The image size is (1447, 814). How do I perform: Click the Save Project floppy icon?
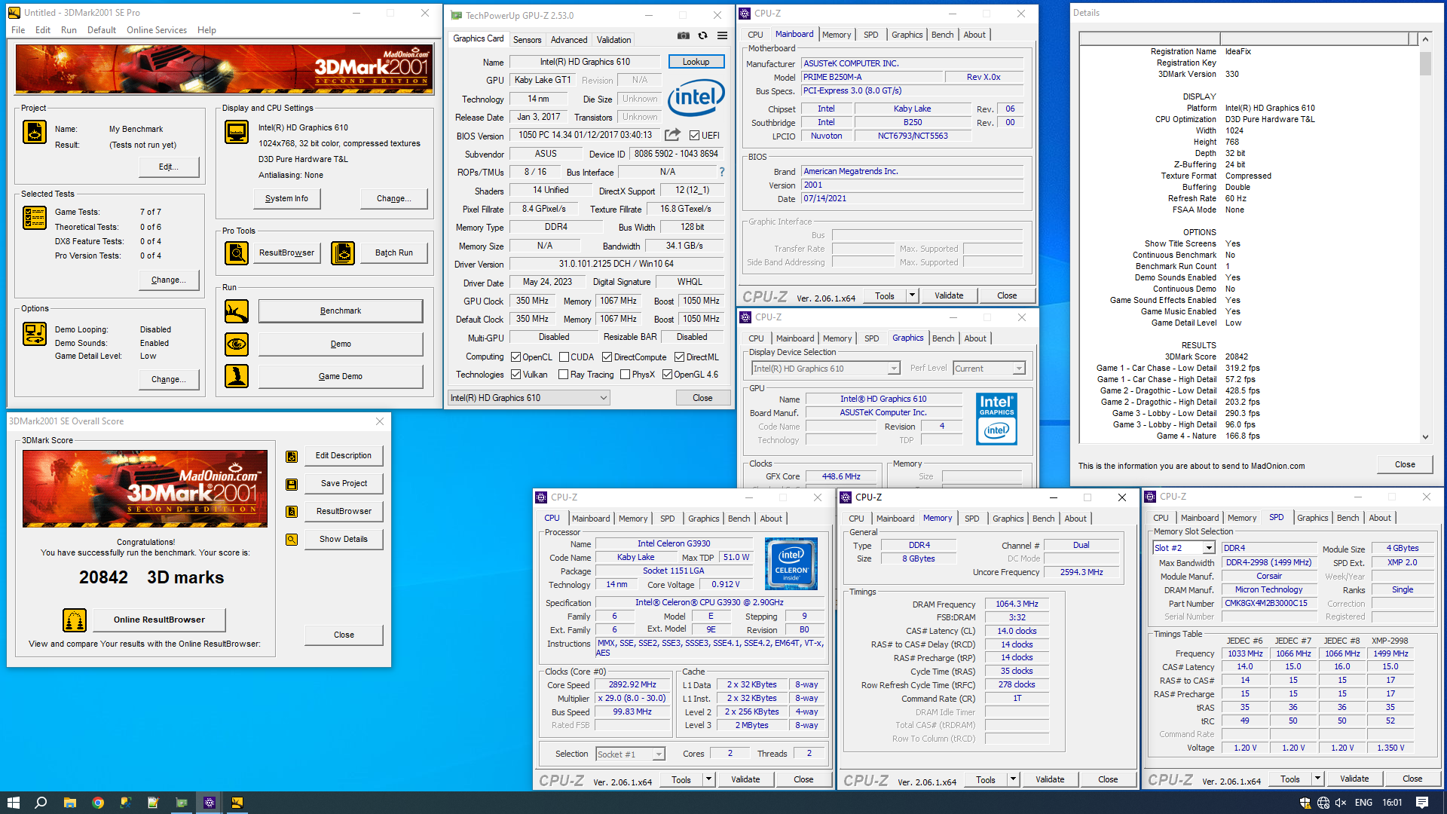[292, 484]
